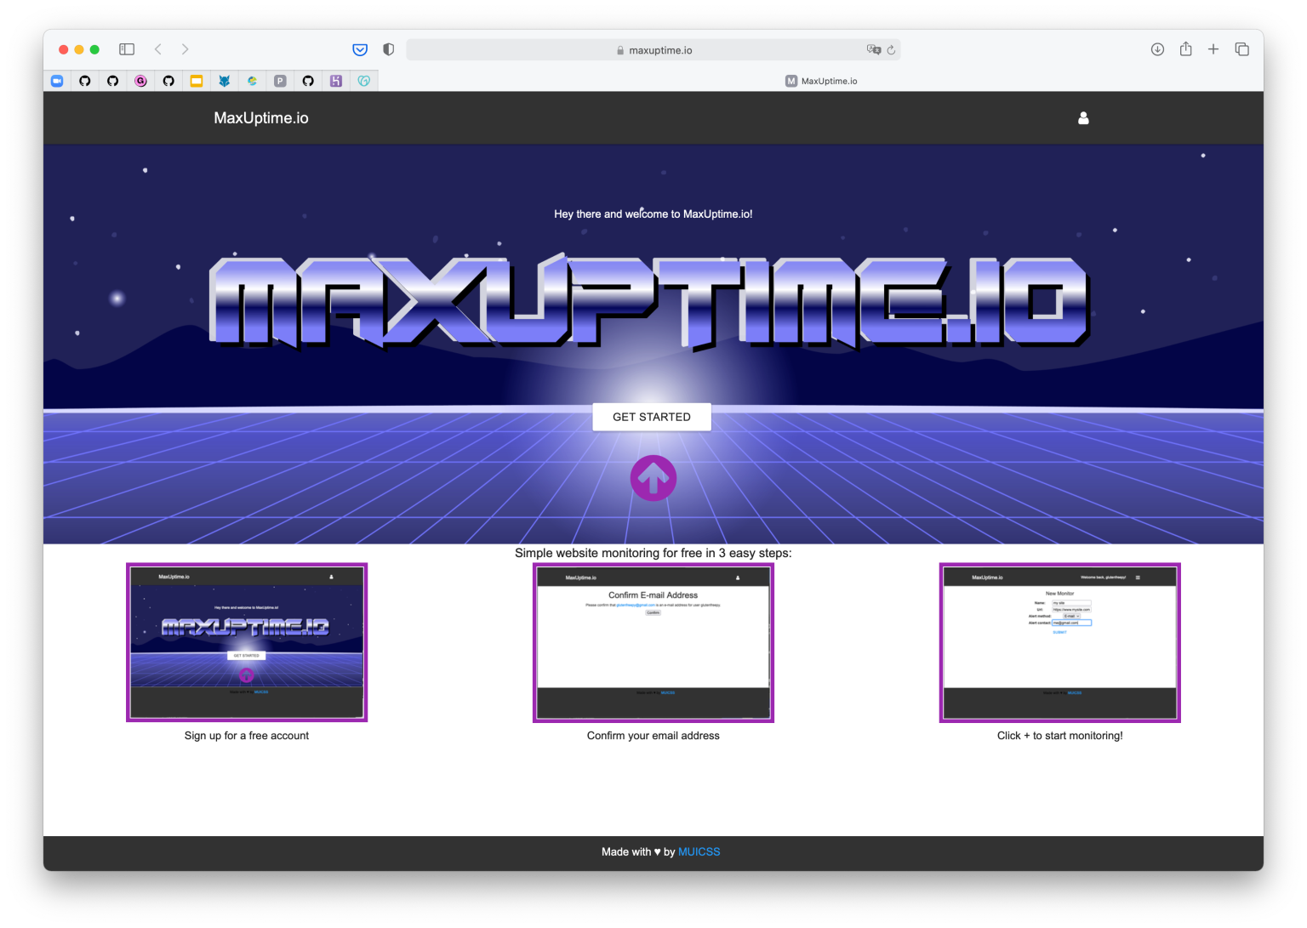The width and height of the screenshot is (1307, 928).
Task: Toggle the Safari sidebar
Action: (x=127, y=49)
